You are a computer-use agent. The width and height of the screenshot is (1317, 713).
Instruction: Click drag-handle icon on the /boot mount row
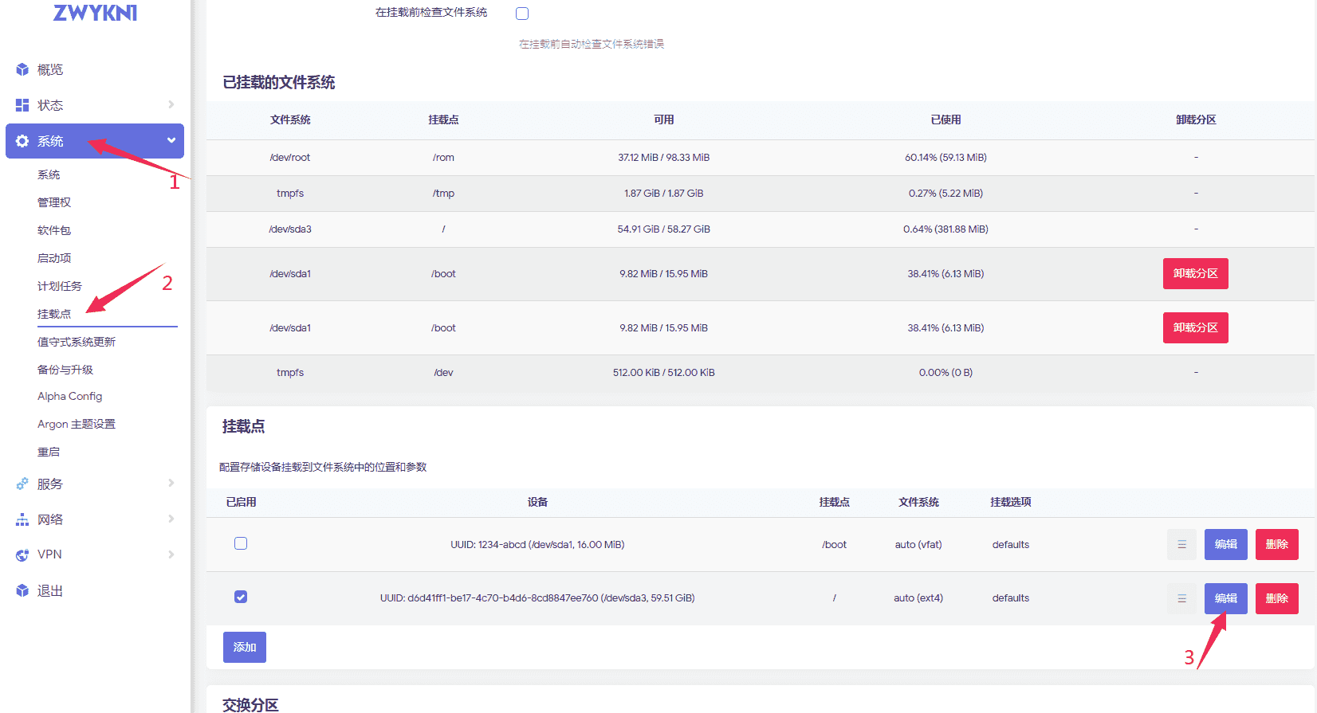click(x=1181, y=544)
